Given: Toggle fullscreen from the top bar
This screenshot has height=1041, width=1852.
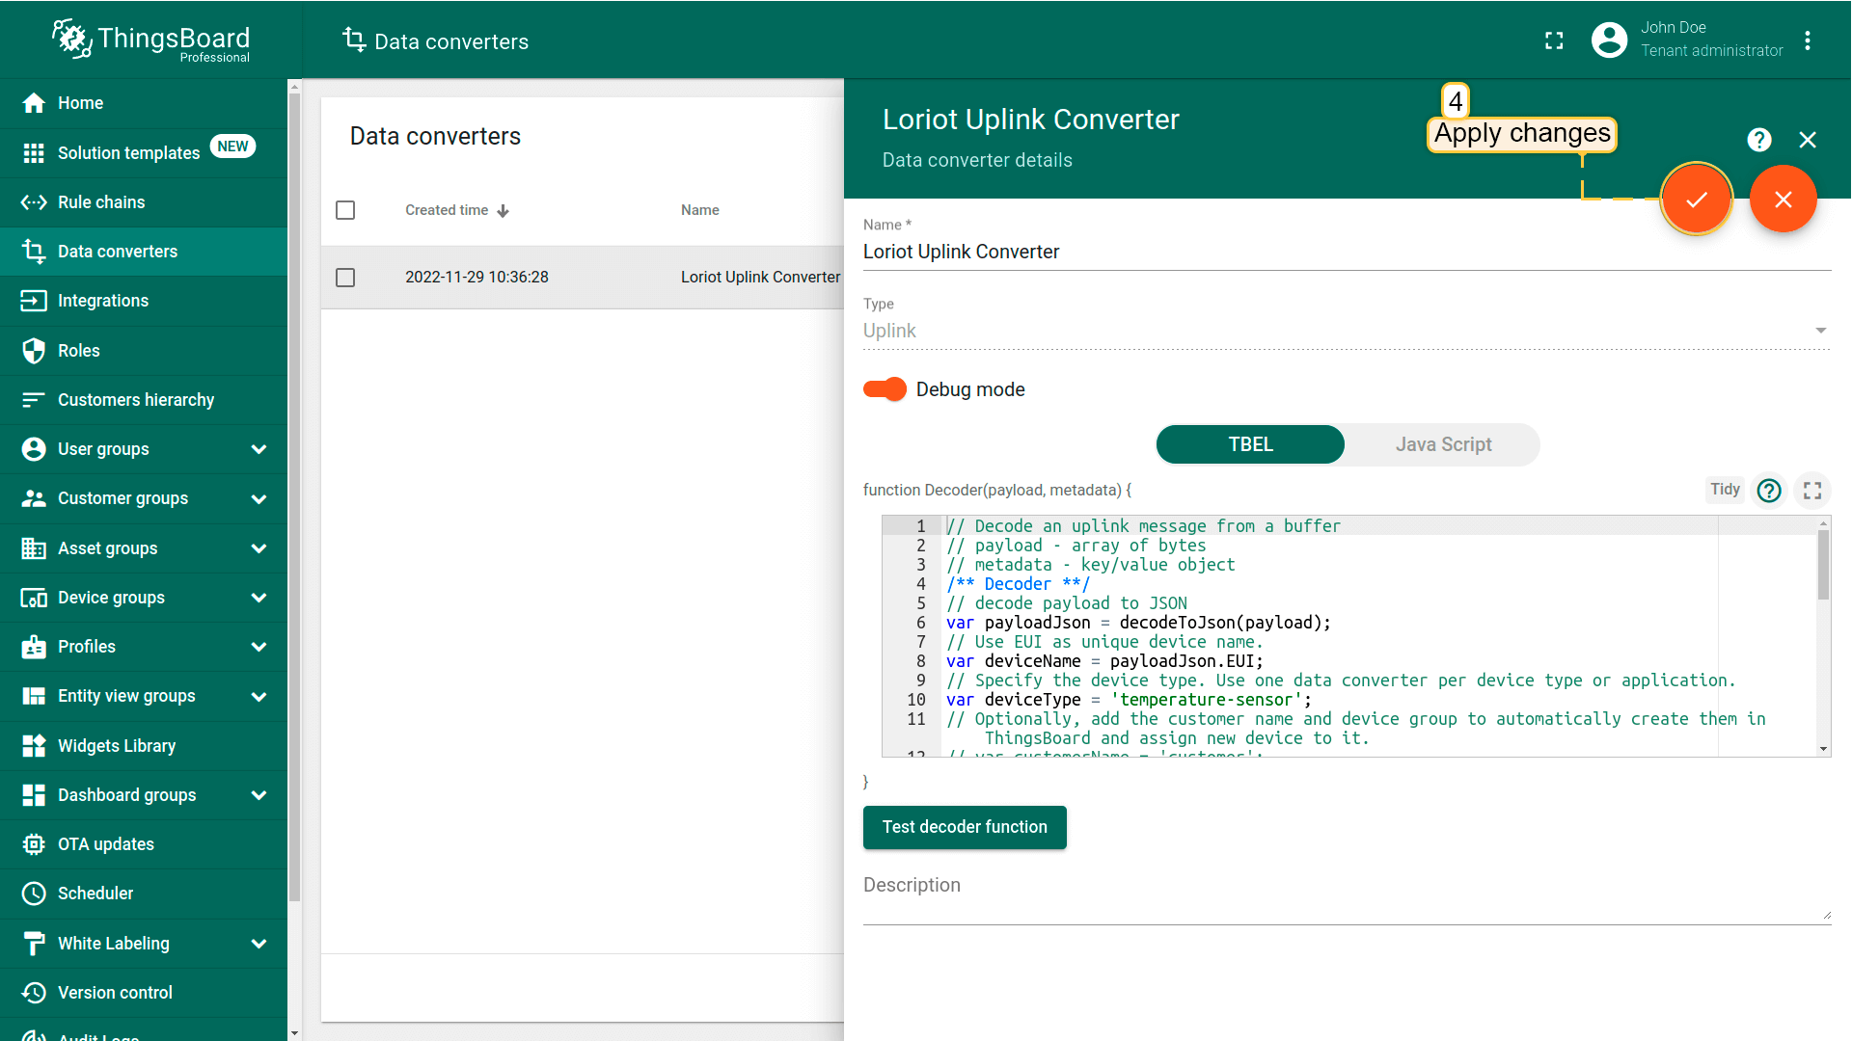Looking at the screenshot, I should click(x=1554, y=40).
